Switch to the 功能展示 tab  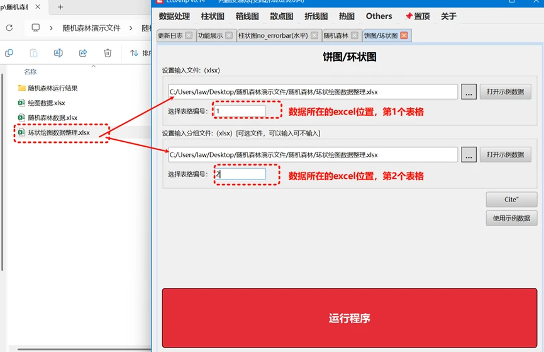(210, 36)
